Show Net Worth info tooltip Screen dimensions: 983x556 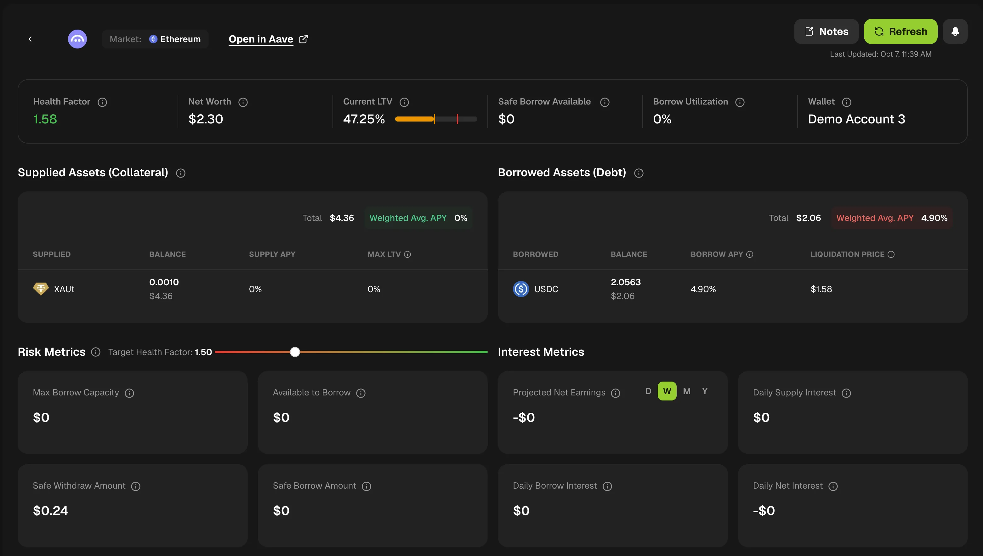point(243,102)
